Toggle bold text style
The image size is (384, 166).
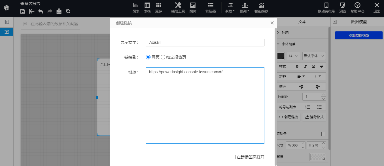click(x=297, y=66)
